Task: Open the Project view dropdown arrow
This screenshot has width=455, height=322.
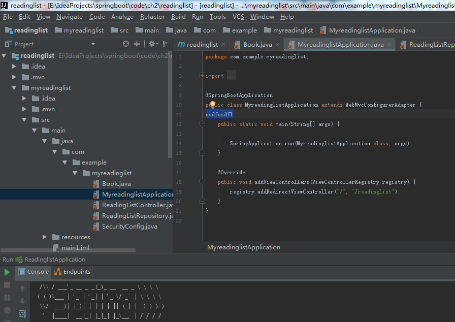Action: (93, 44)
